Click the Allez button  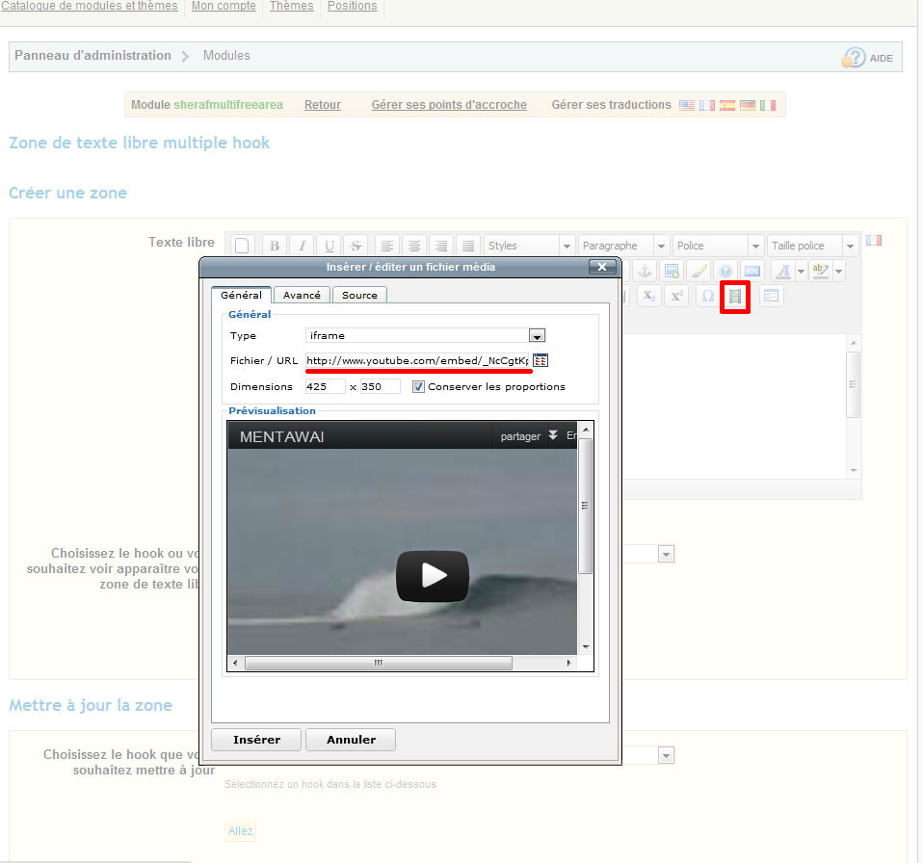240,830
